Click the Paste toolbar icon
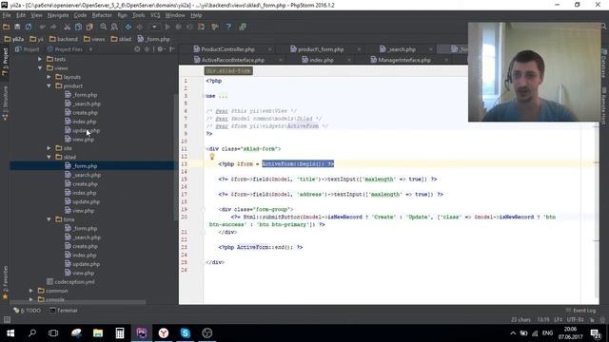The width and height of the screenshot is (609, 342). tap(89, 27)
